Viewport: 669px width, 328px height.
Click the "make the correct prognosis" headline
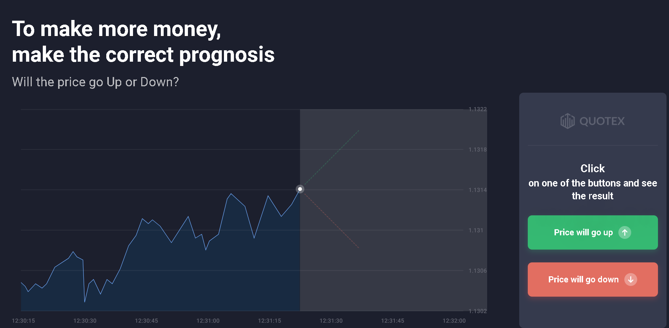click(x=143, y=55)
